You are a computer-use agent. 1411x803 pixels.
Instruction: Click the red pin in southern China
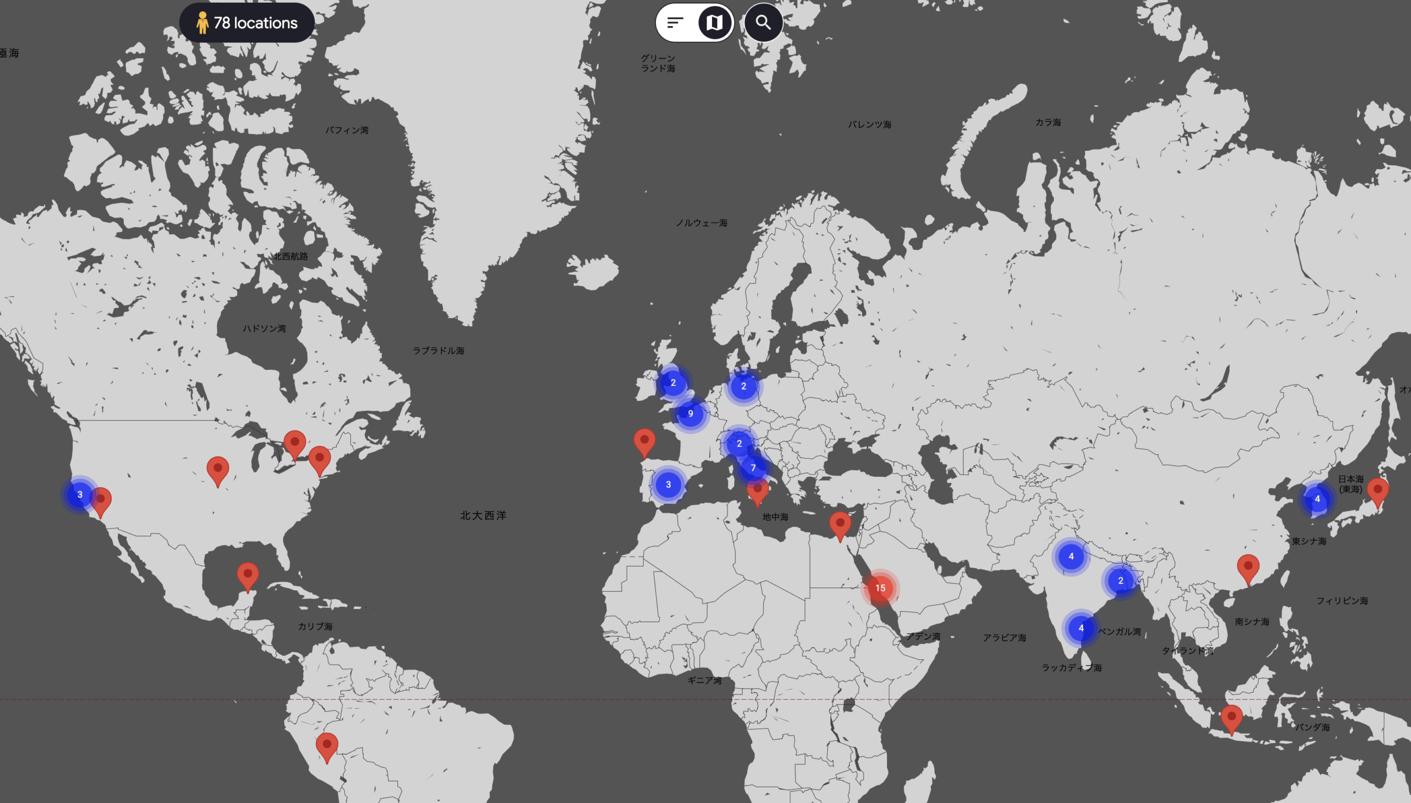pyautogui.click(x=1248, y=567)
